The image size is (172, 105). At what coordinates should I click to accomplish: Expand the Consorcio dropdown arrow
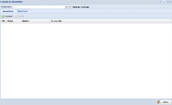click(67, 7)
